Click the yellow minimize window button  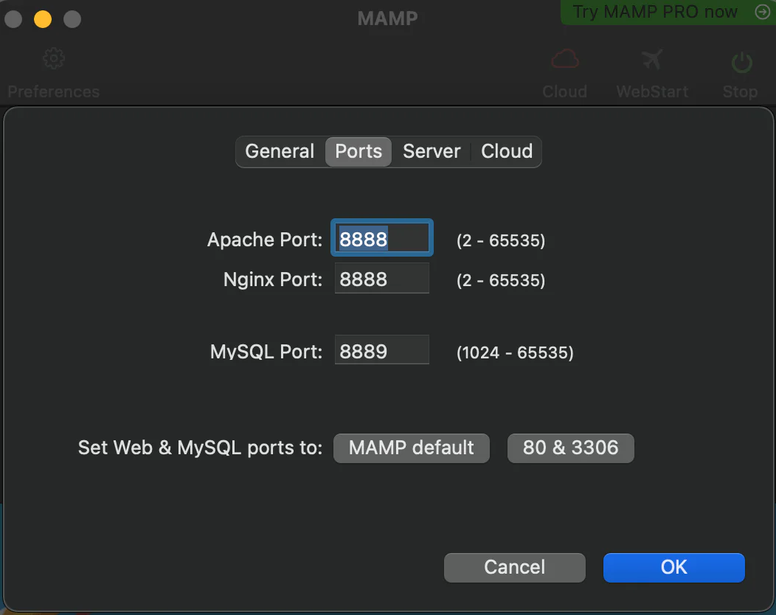[x=43, y=19]
